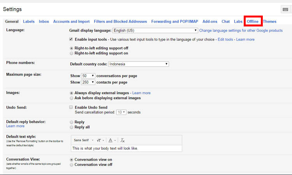Turn Conversation view off
This screenshot has height=175, width=292.
tap(71, 165)
